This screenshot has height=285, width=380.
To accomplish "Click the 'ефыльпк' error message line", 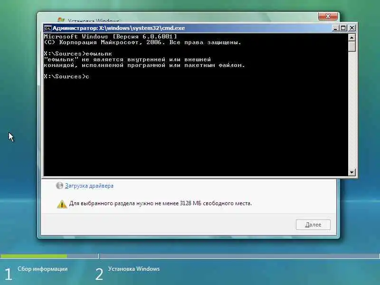I will tap(127, 60).
